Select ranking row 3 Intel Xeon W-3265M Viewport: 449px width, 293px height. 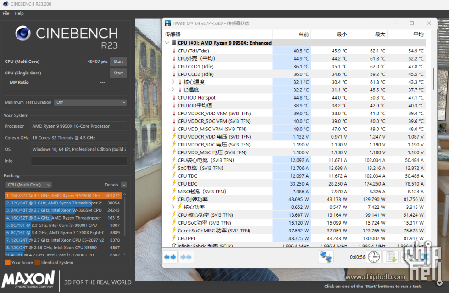point(63,210)
